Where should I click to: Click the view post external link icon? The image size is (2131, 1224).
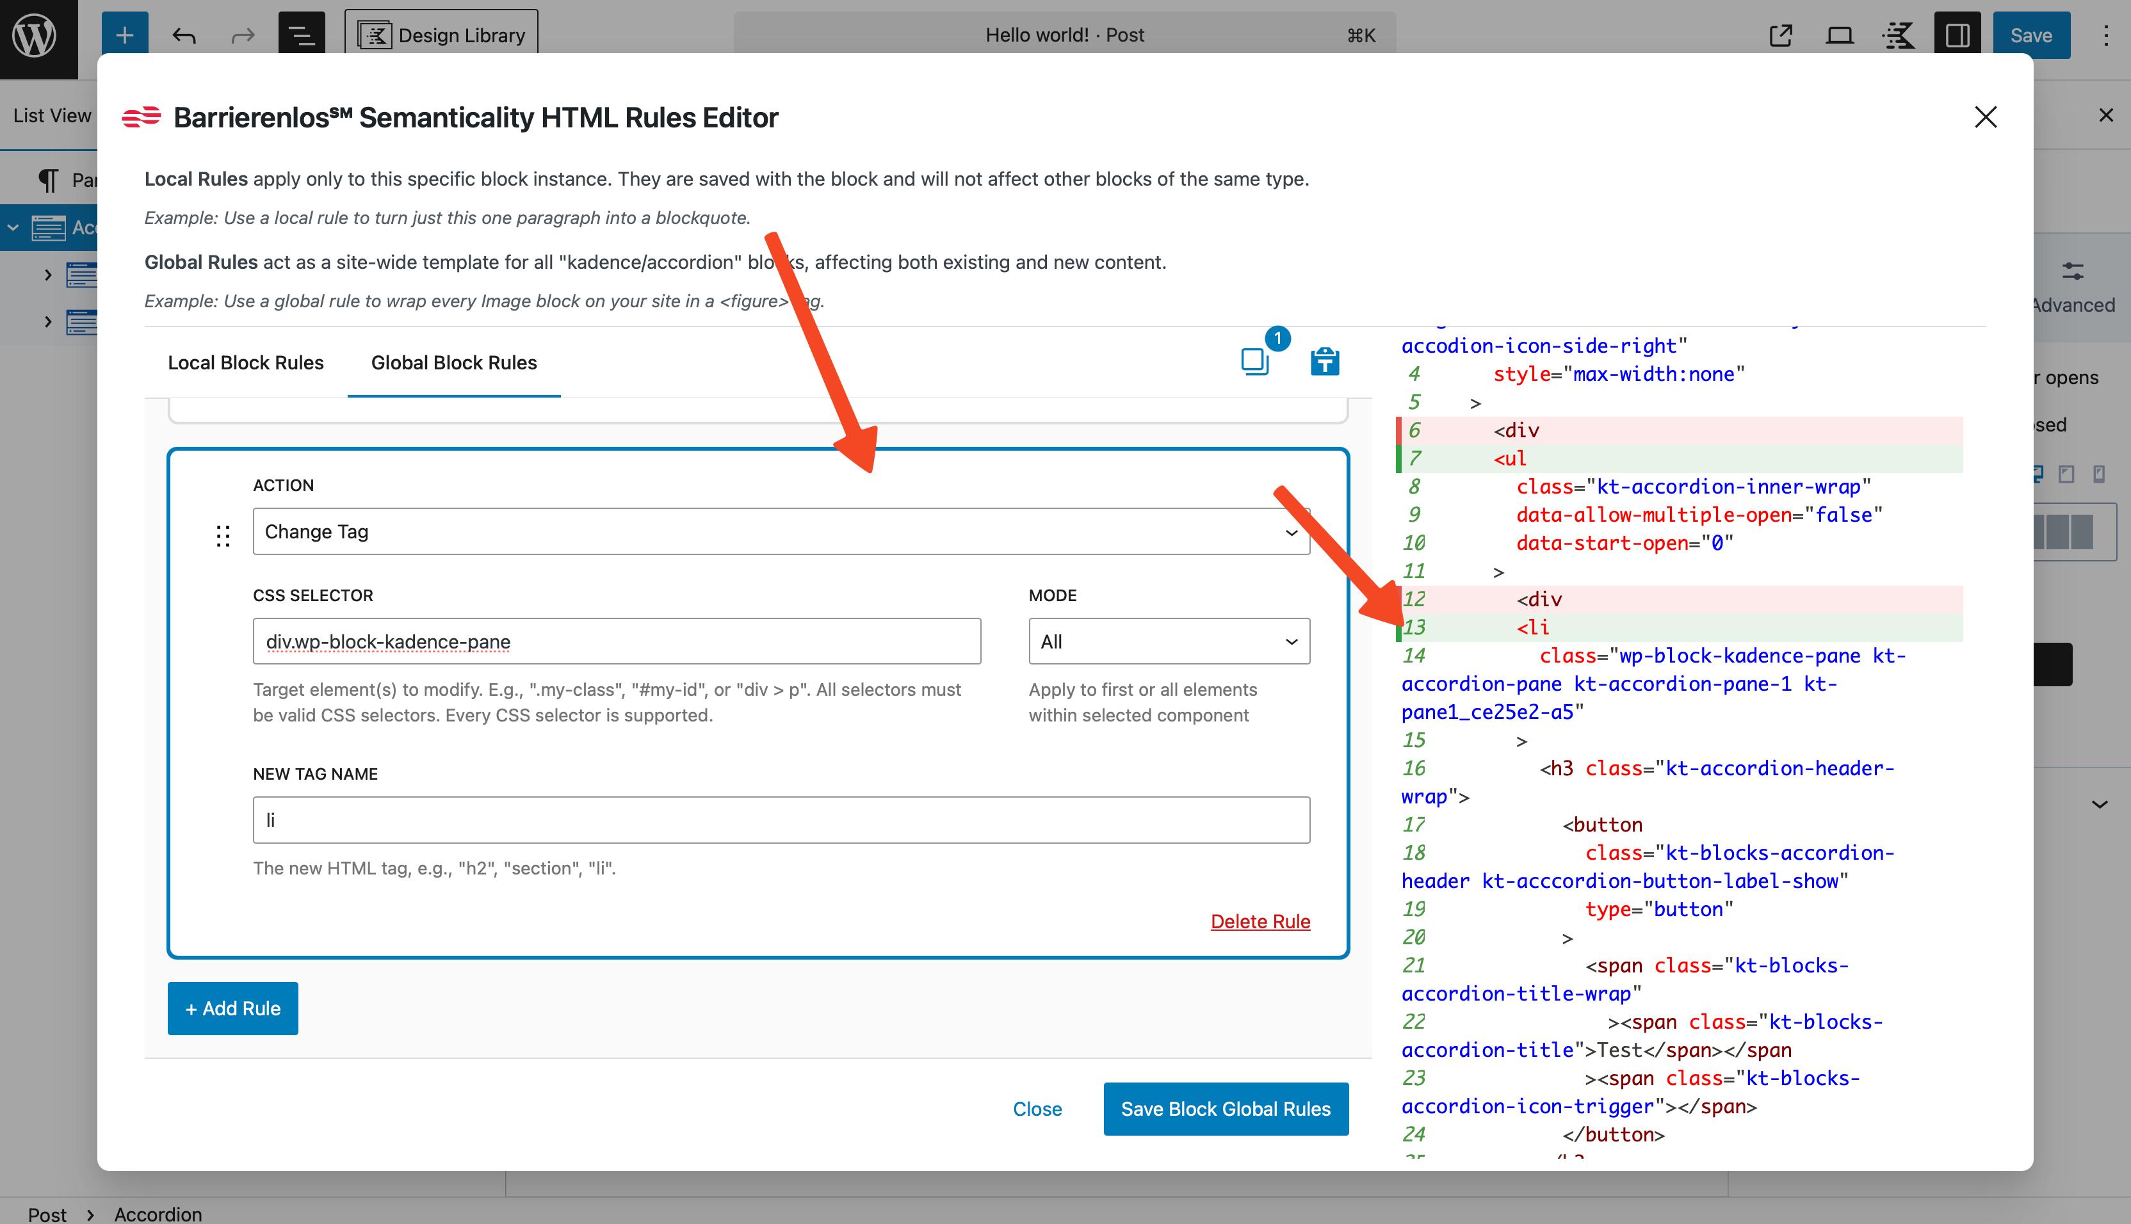(x=1781, y=35)
